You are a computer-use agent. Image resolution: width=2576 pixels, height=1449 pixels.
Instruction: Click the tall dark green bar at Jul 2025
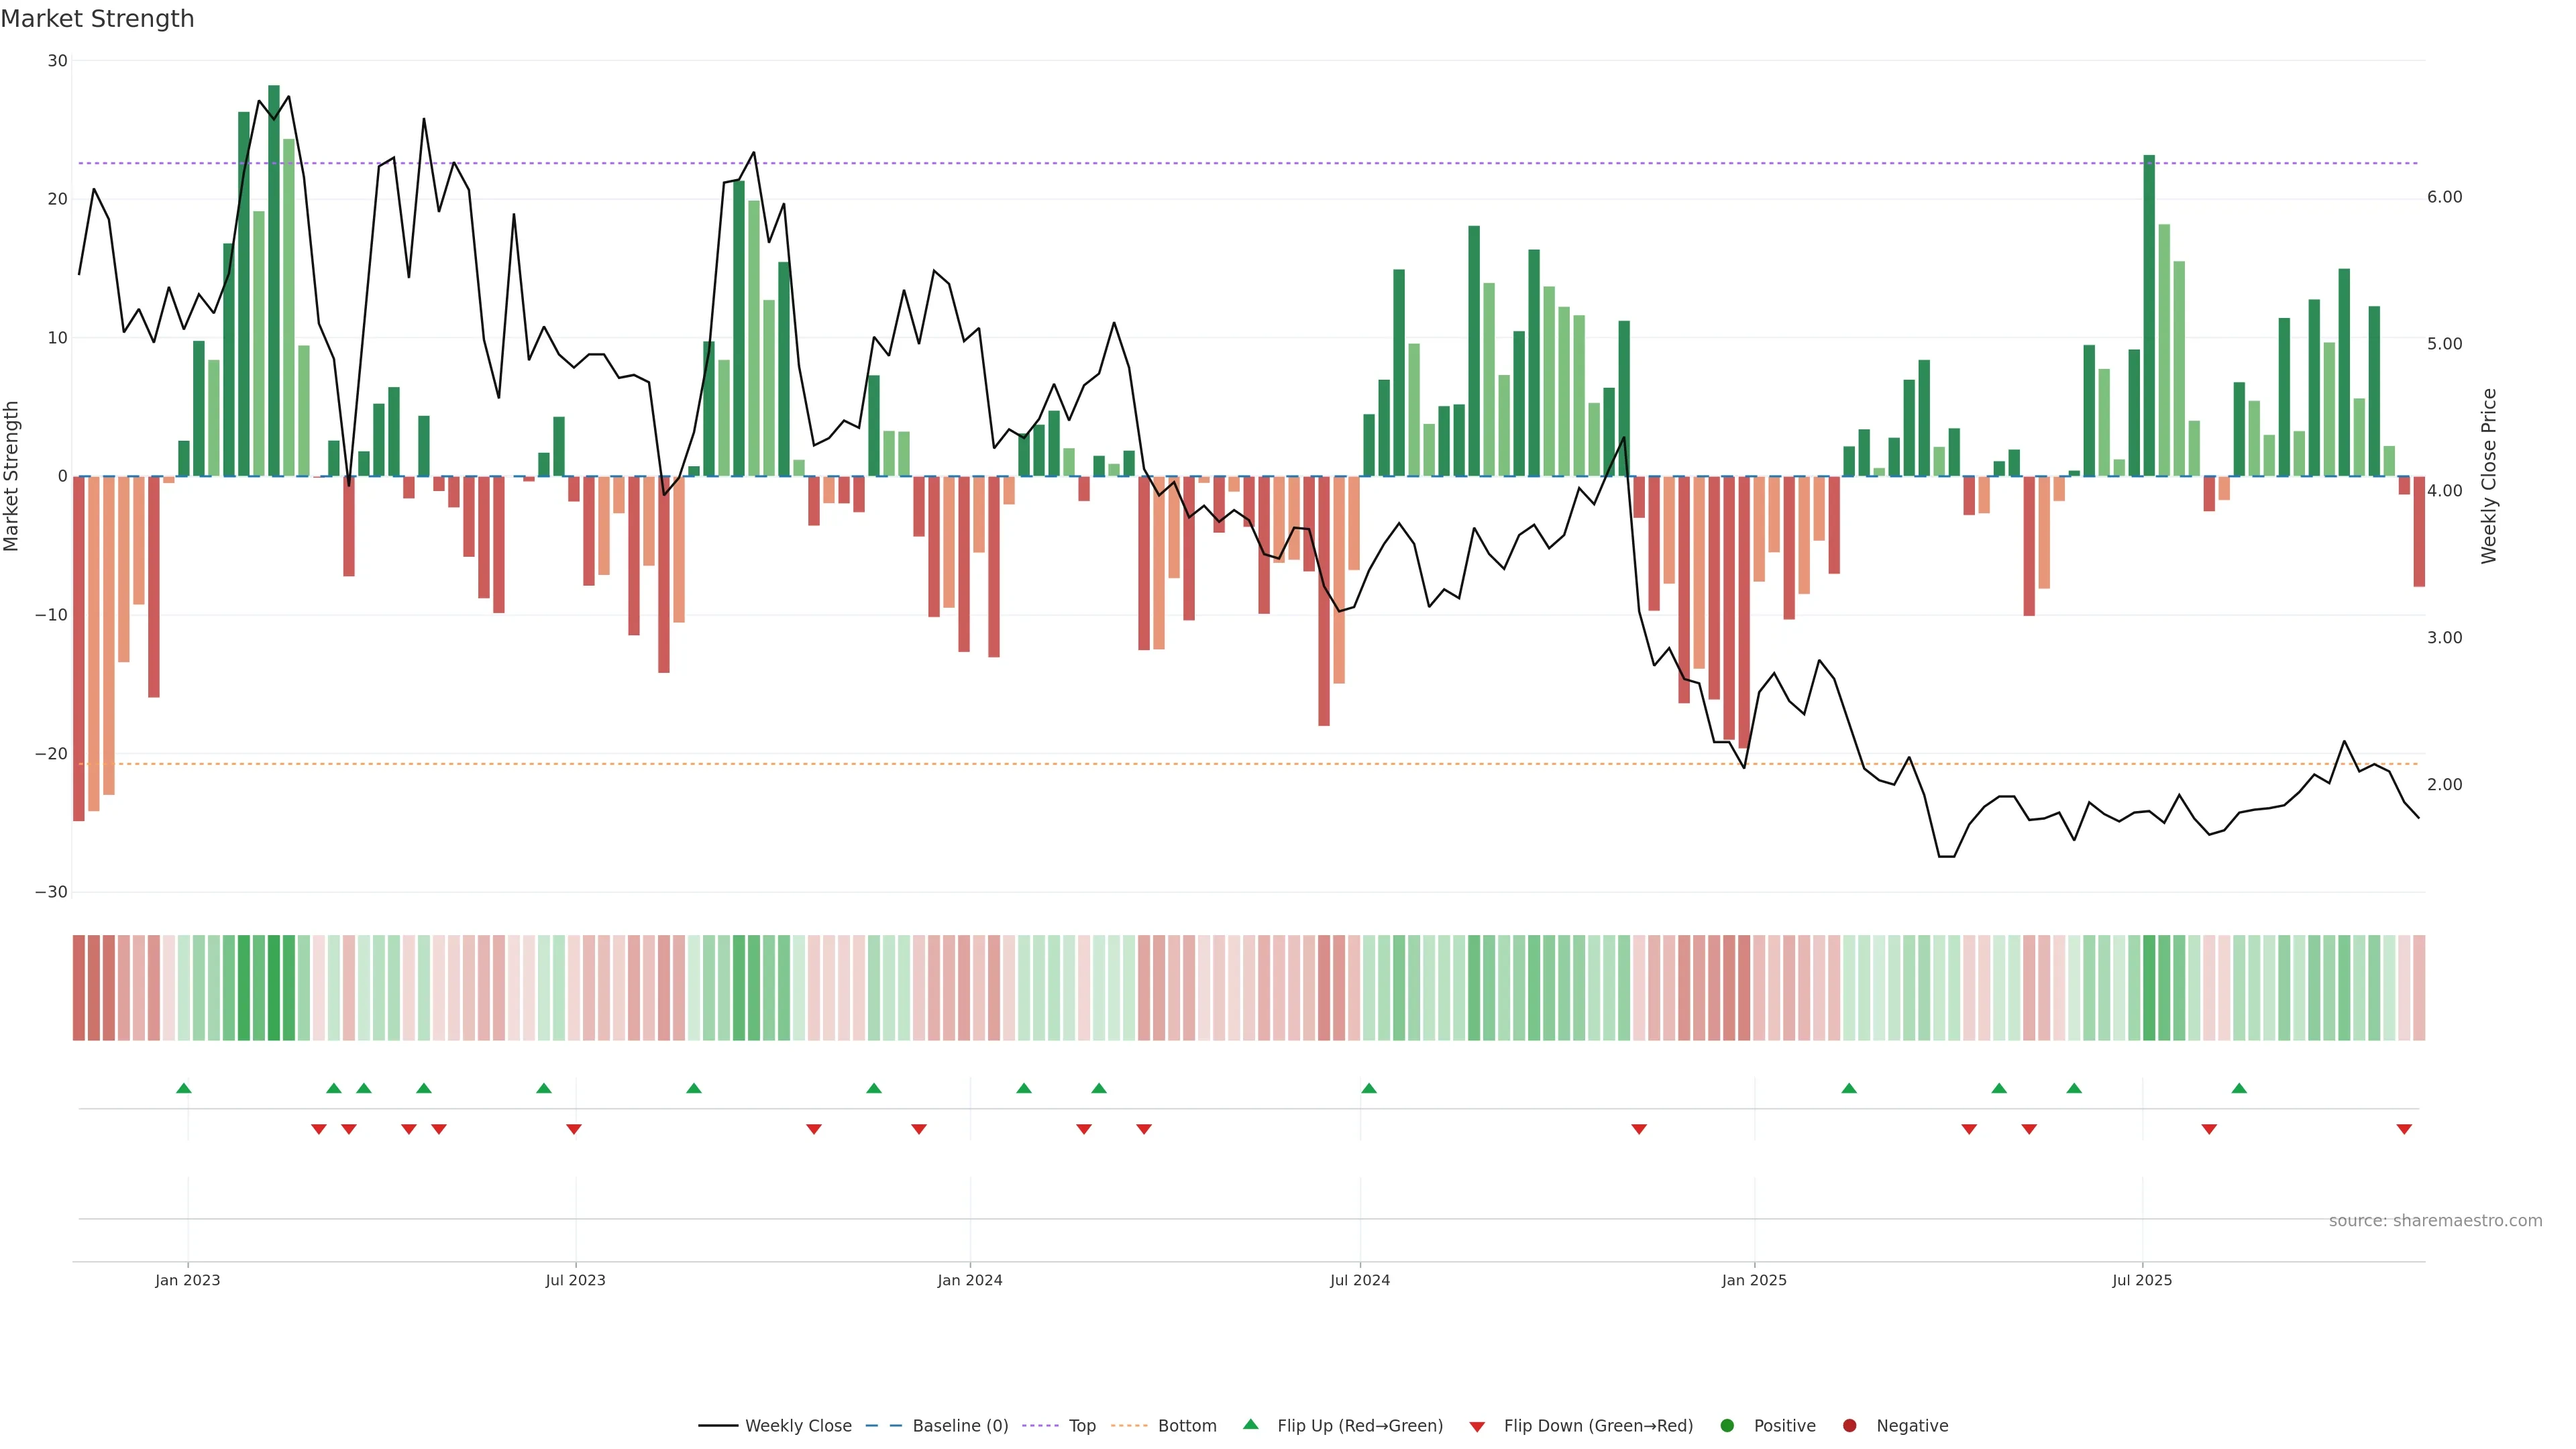click(2149, 315)
